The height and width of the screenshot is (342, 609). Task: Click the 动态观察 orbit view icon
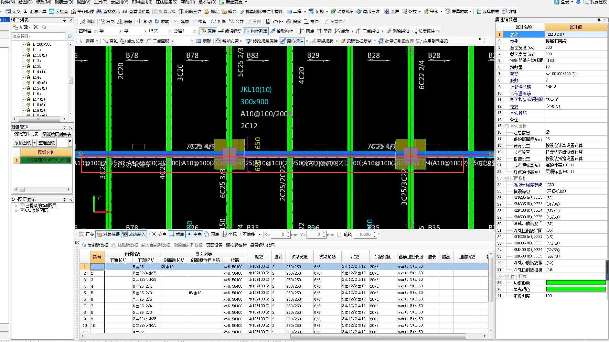click(x=333, y=11)
